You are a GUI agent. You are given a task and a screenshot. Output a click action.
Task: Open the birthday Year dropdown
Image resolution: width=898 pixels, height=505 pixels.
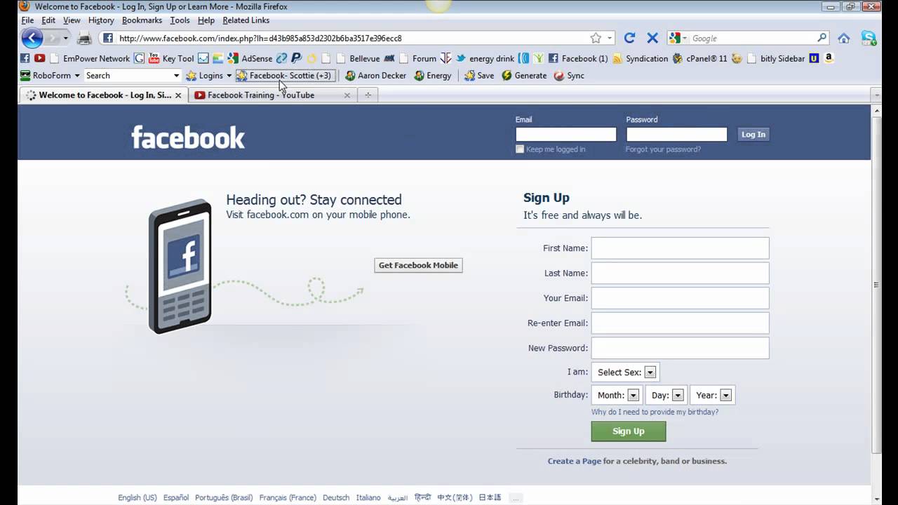tap(713, 395)
